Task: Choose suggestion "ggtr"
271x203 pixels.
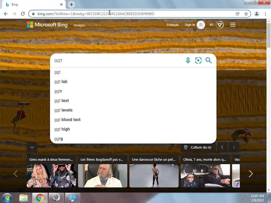Action: pyautogui.click(x=133, y=91)
